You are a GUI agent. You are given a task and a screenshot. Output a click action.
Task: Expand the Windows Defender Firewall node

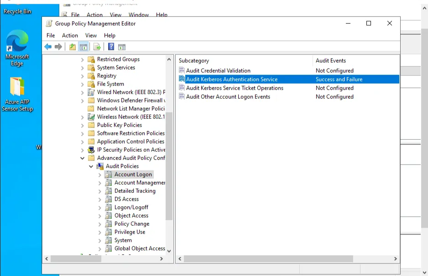[x=83, y=101]
